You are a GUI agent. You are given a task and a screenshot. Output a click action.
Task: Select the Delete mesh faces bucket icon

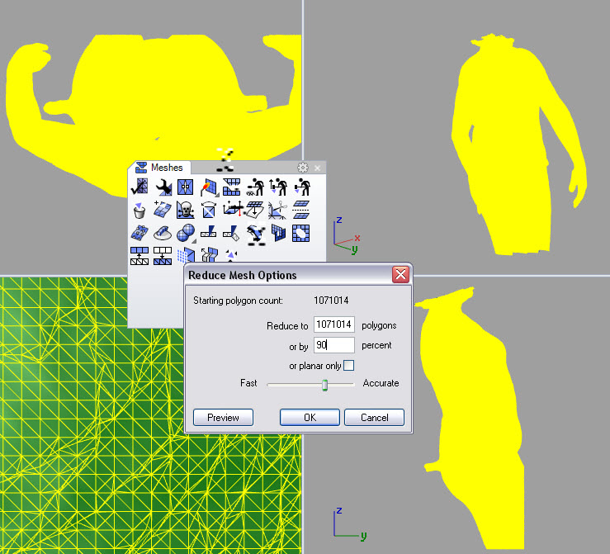pos(139,210)
